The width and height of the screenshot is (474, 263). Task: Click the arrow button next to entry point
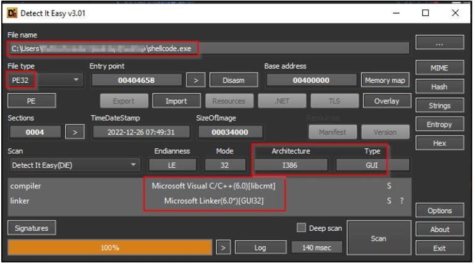tap(195, 80)
